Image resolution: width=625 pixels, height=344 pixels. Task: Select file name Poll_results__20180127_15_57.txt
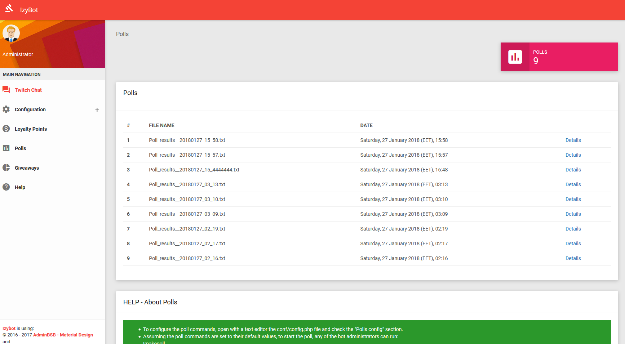[187, 155]
